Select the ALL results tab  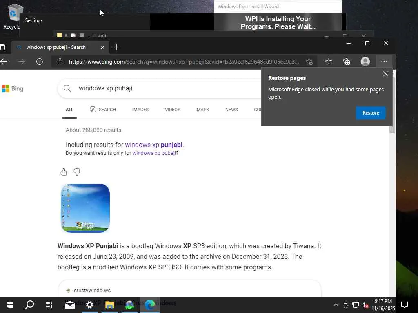coord(69,110)
